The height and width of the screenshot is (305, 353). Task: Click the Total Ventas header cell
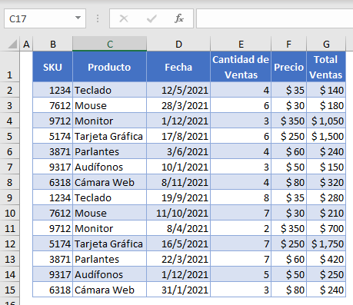point(326,67)
